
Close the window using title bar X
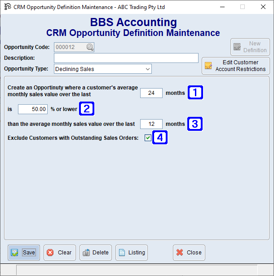pos(263,7)
